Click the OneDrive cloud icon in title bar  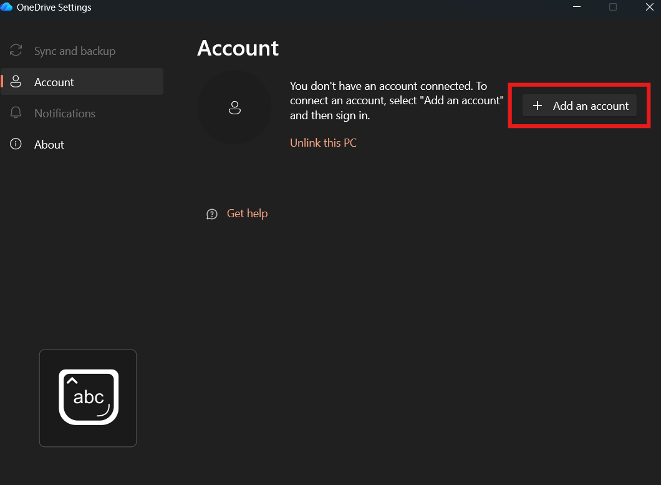(7, 7)
